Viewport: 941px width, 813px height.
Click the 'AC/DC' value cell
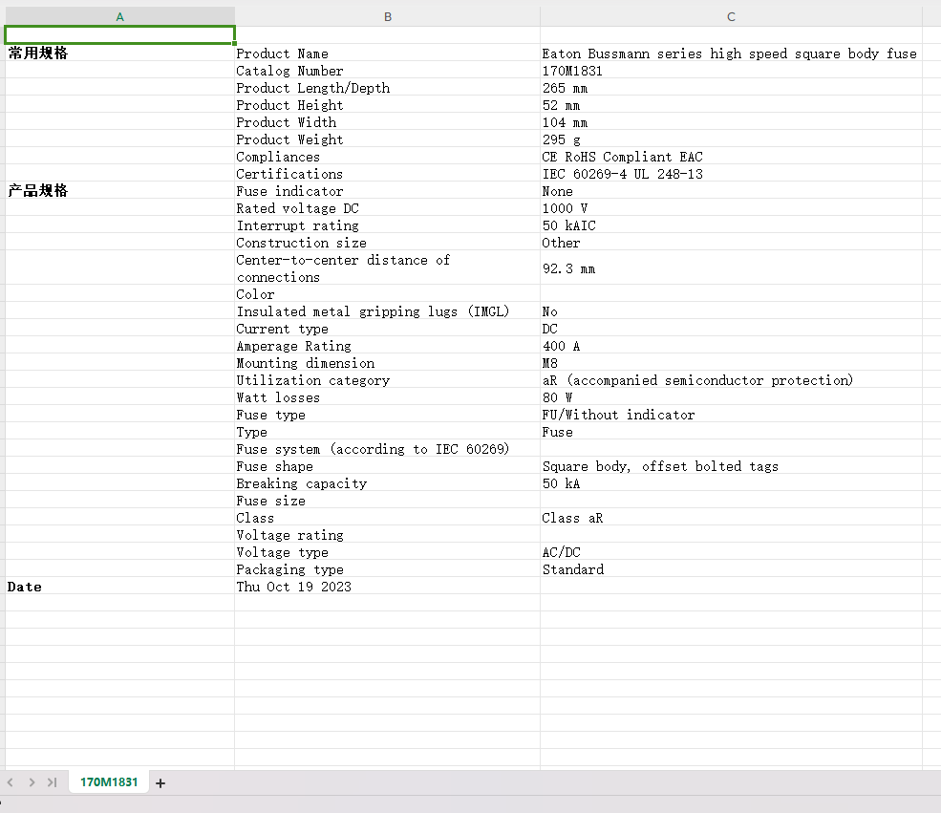coord(731,552)
